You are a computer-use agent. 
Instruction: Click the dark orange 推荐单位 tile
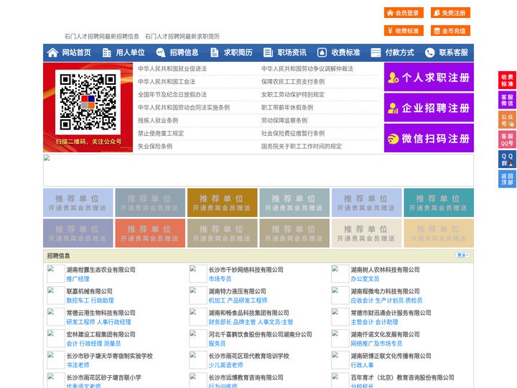222,203
